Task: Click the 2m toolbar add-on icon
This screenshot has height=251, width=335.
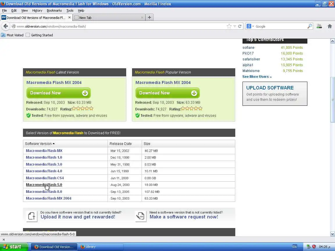Action: pos(319,26)
